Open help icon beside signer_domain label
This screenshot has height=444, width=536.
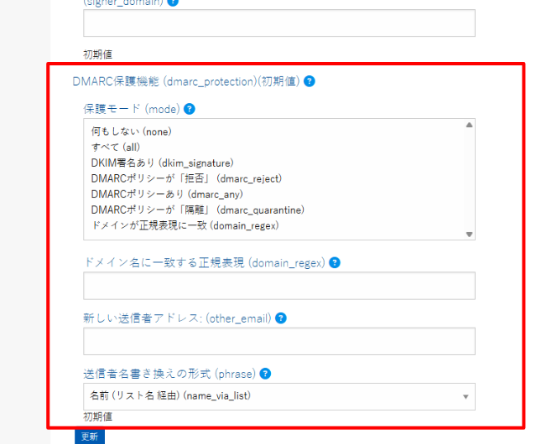[x=173, y=2]
